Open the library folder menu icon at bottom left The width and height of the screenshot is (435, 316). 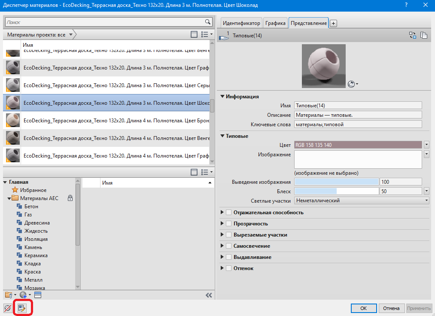[11, 295]
